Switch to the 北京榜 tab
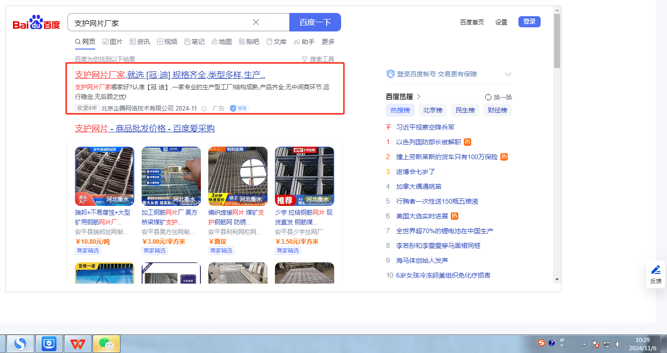Viewport: 667px width, 353px height. point(433,110)
